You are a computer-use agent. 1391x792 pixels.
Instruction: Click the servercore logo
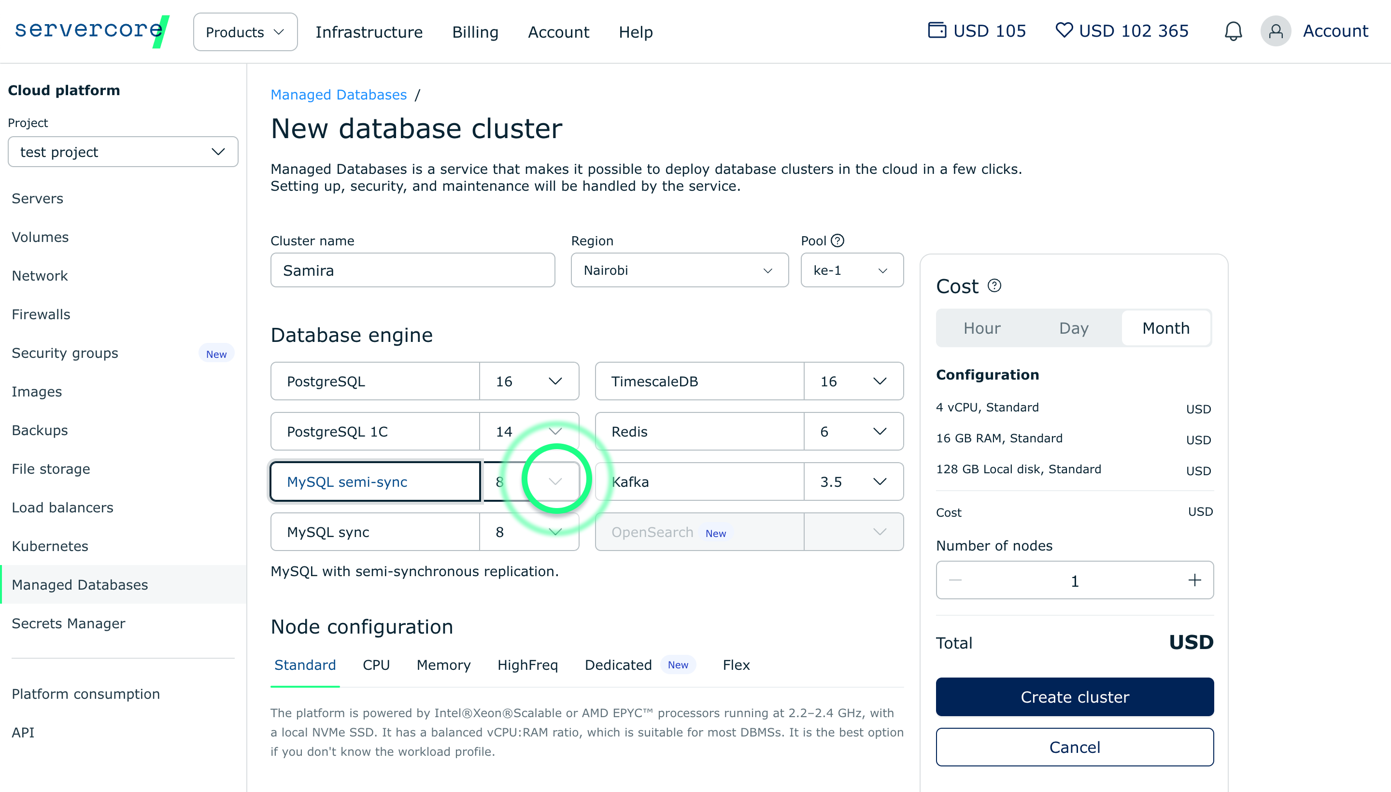pos(91,30)
